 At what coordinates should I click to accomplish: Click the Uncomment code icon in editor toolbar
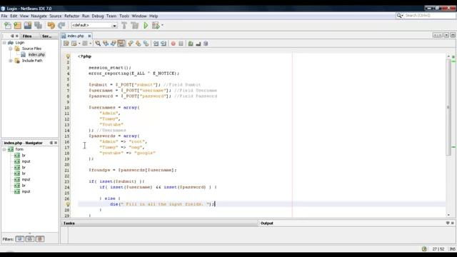tap(199, 44)
